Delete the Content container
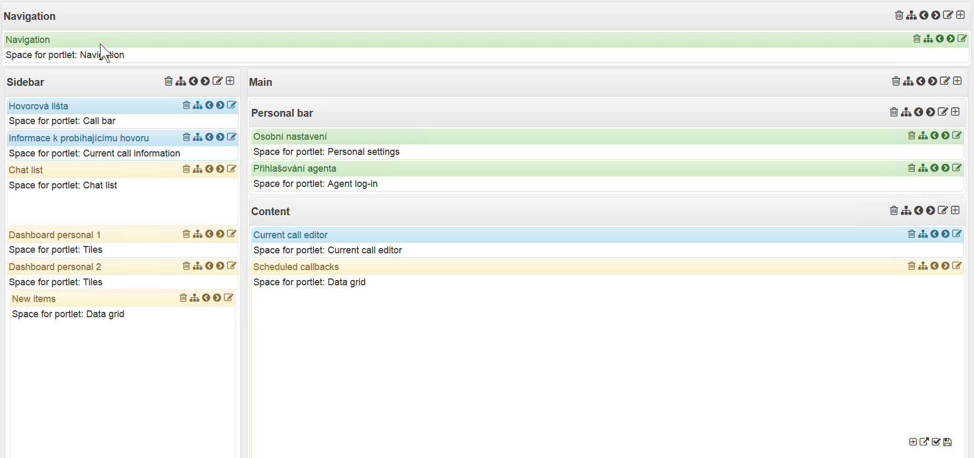Viewport: 974px width, 458px height. [x=894, y=210]
